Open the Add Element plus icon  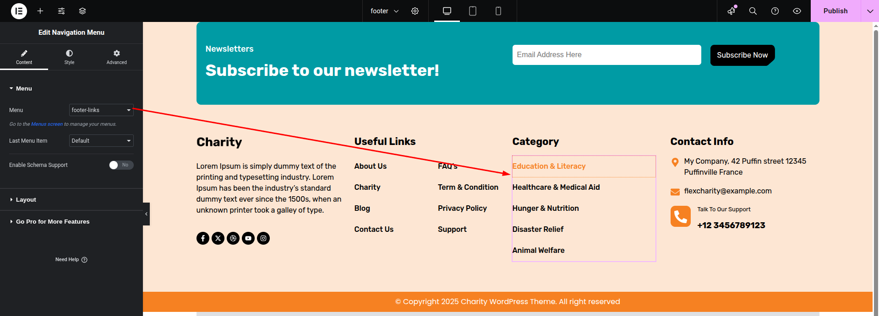click(40, 11)
